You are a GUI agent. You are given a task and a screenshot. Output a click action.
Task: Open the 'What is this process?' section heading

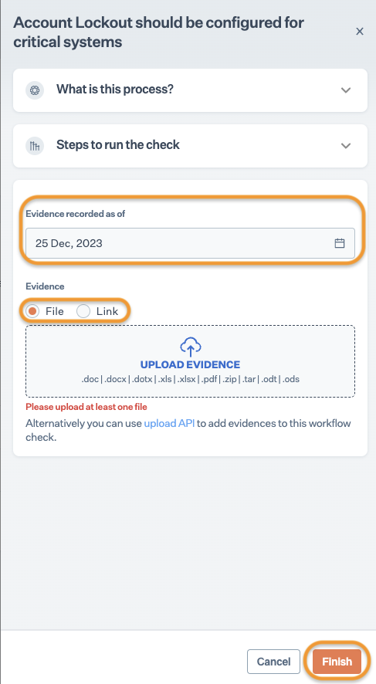tap(115, 90)
